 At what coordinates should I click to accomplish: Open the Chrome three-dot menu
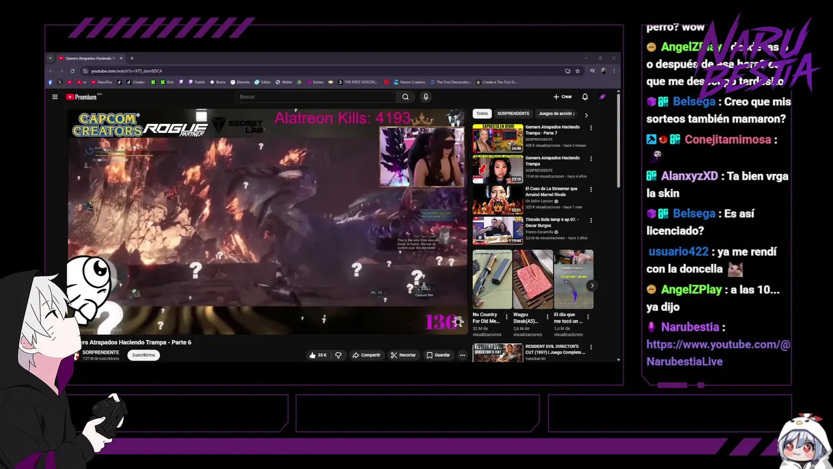614,71
